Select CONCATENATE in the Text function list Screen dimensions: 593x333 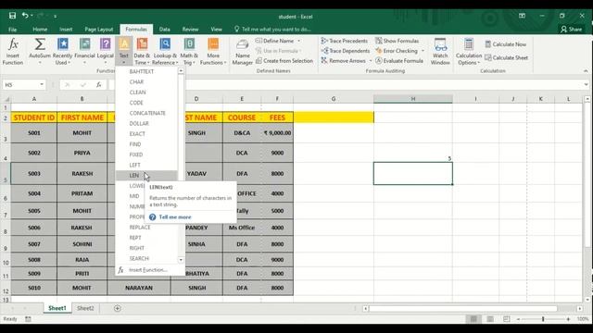(146, 113)
